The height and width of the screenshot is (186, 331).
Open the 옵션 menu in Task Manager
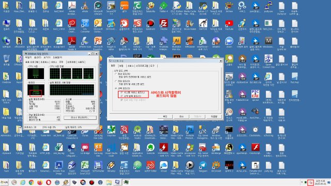tap(38, 57)
